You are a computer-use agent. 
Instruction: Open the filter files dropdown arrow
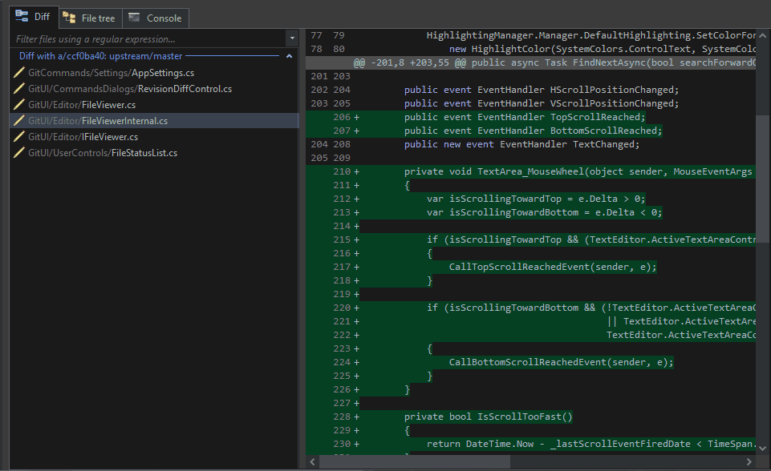tap(292, 38)
